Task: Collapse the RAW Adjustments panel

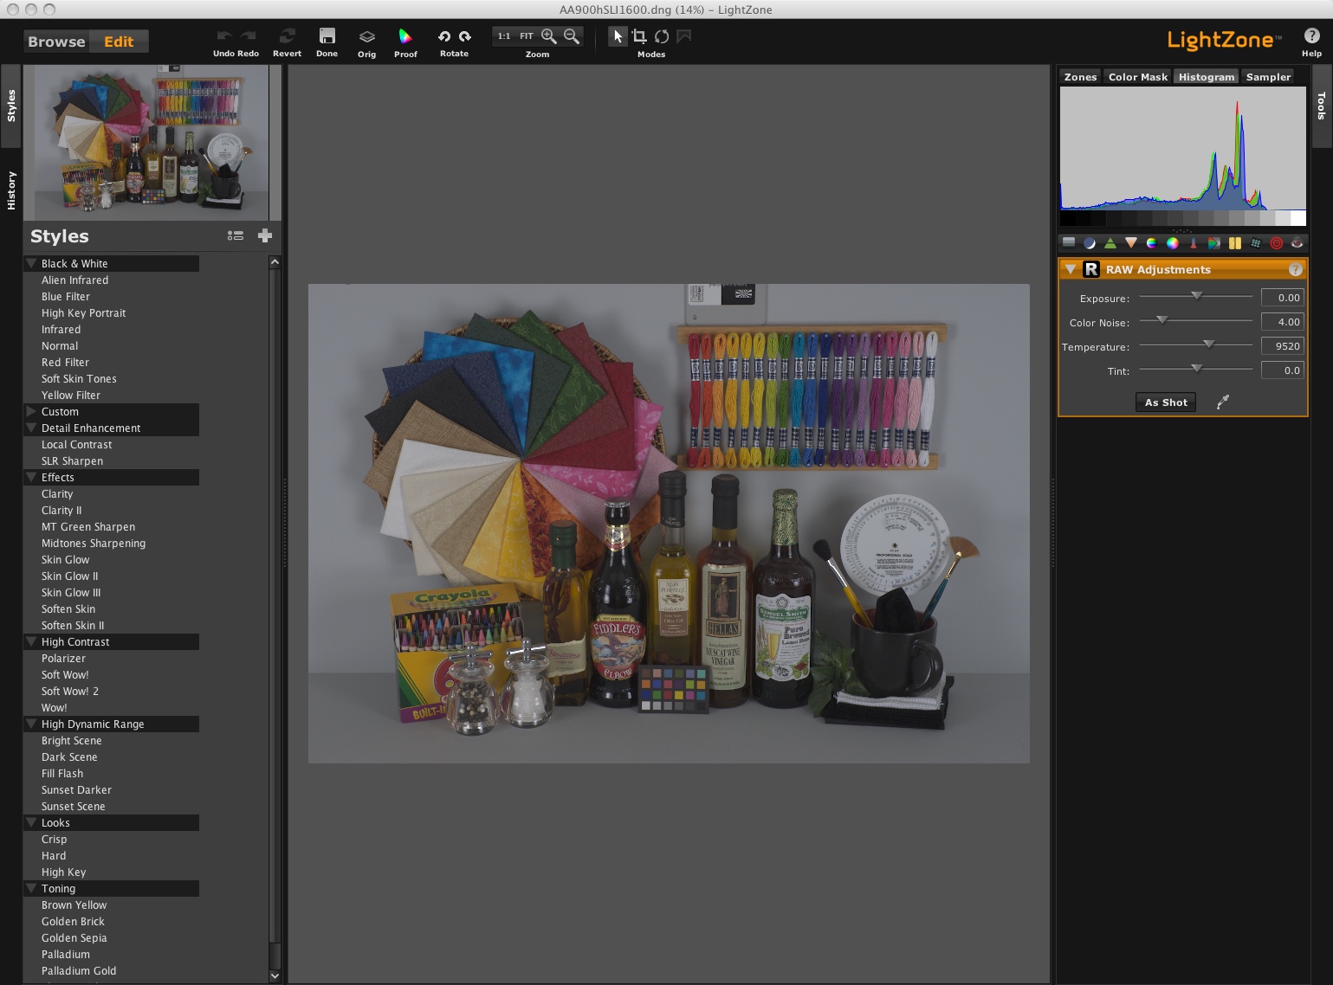Action: click(x=1071, y=269)
